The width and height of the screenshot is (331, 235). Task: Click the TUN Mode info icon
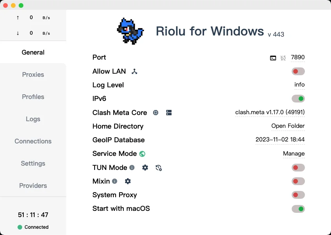(132, 168)
